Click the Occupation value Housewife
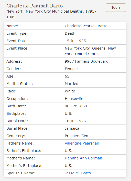The image size is (131, 181). coord(74,99)
